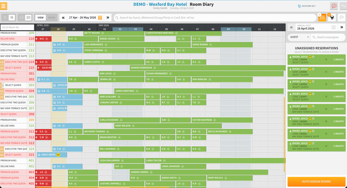The width and height of the screenshot is (347, 188).
Task: Open Julie AR red booking in room 215
Action: pos(44,68)
